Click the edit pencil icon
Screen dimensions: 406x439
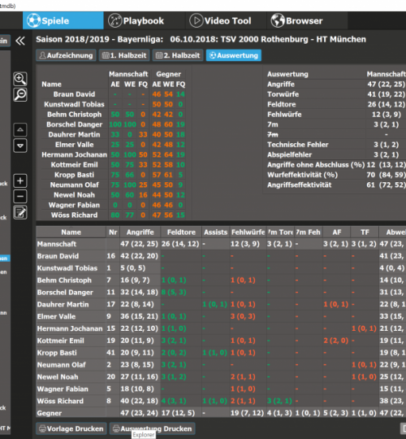point(20,212)
